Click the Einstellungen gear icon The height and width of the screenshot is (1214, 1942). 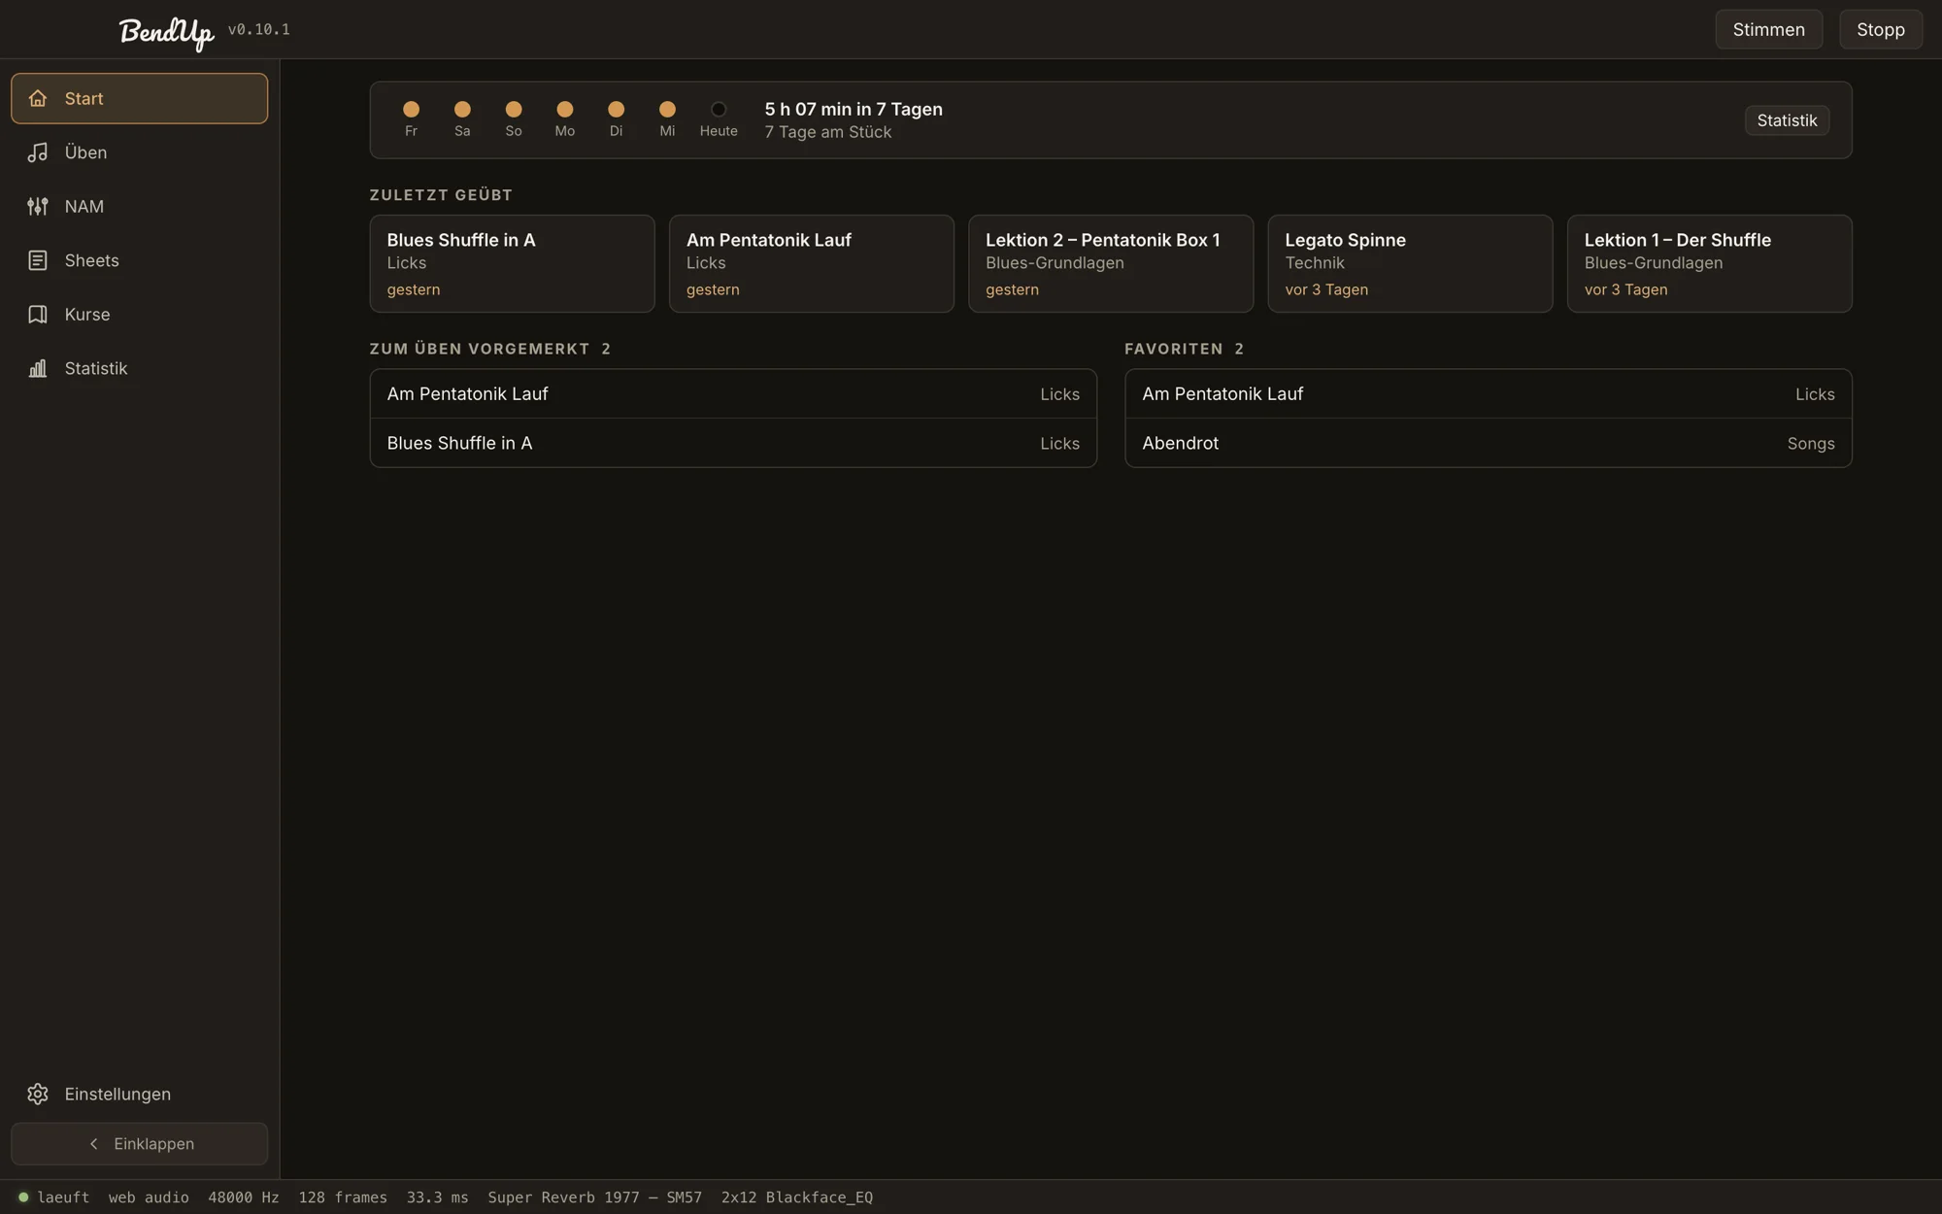click(x=38, y=1094)
